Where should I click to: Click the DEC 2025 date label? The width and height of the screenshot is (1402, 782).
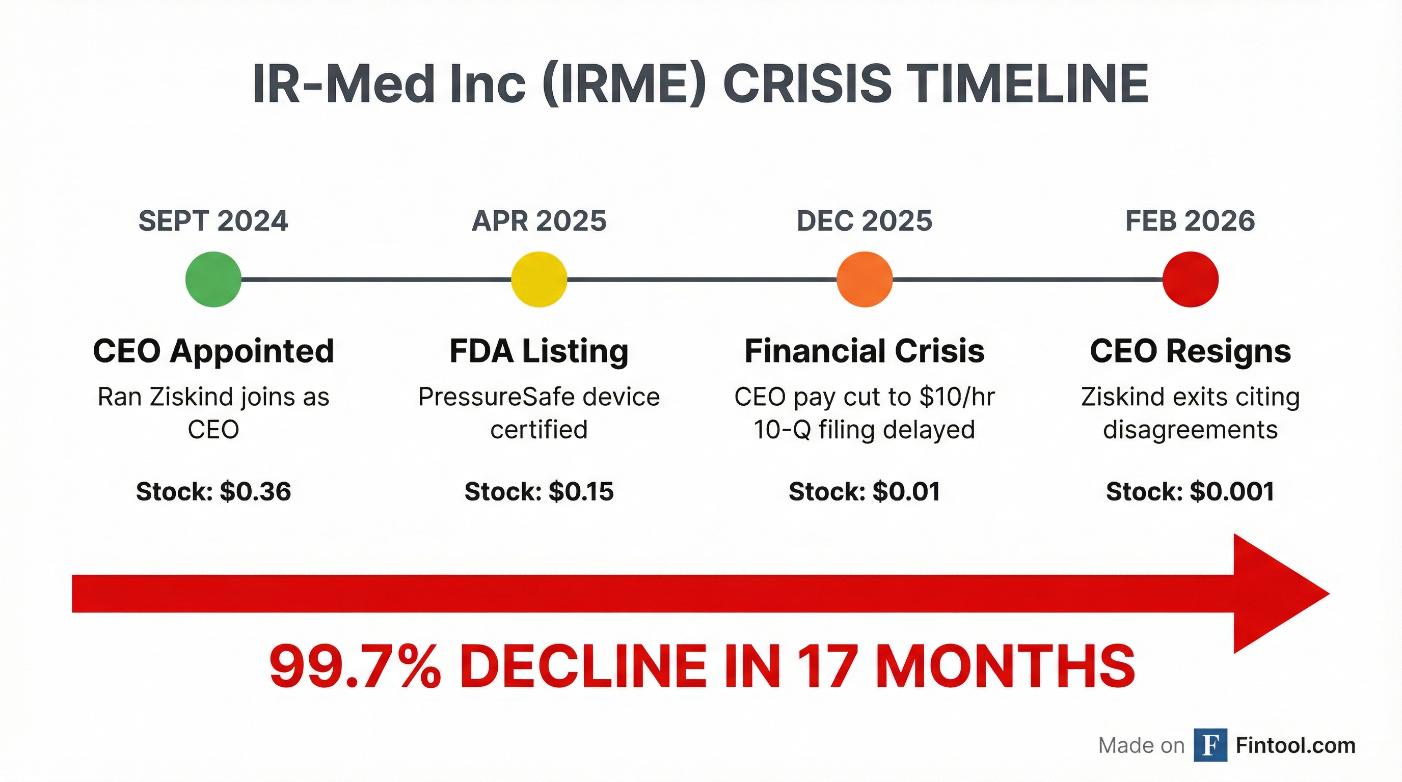point(864,221)
